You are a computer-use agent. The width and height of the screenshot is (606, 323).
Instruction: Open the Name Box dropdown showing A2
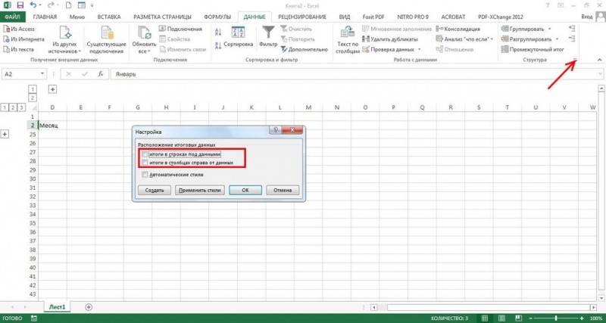point(42,74)
